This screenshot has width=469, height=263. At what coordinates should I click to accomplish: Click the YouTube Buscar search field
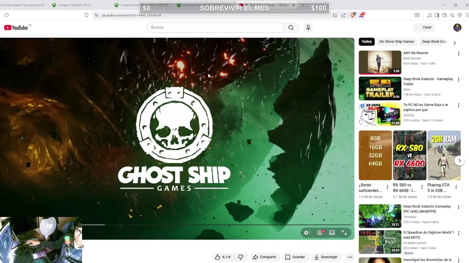[215, 27]
